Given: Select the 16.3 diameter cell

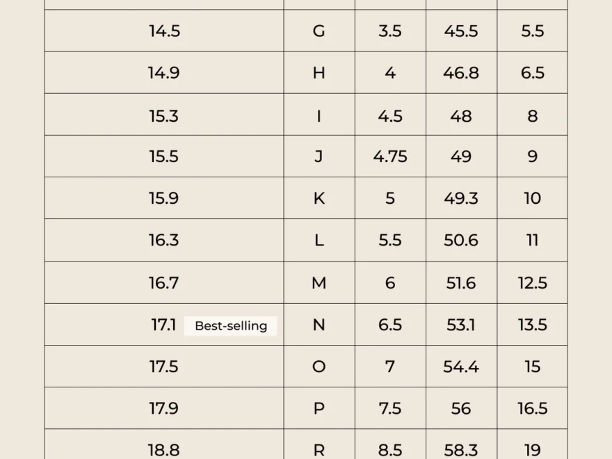Looking at the screenshot, I should [163, 241].
